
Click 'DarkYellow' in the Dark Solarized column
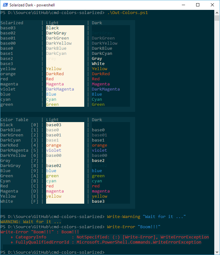(x=105, y=43)
